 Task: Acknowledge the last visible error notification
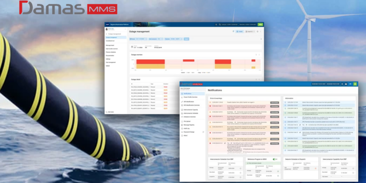274,143
